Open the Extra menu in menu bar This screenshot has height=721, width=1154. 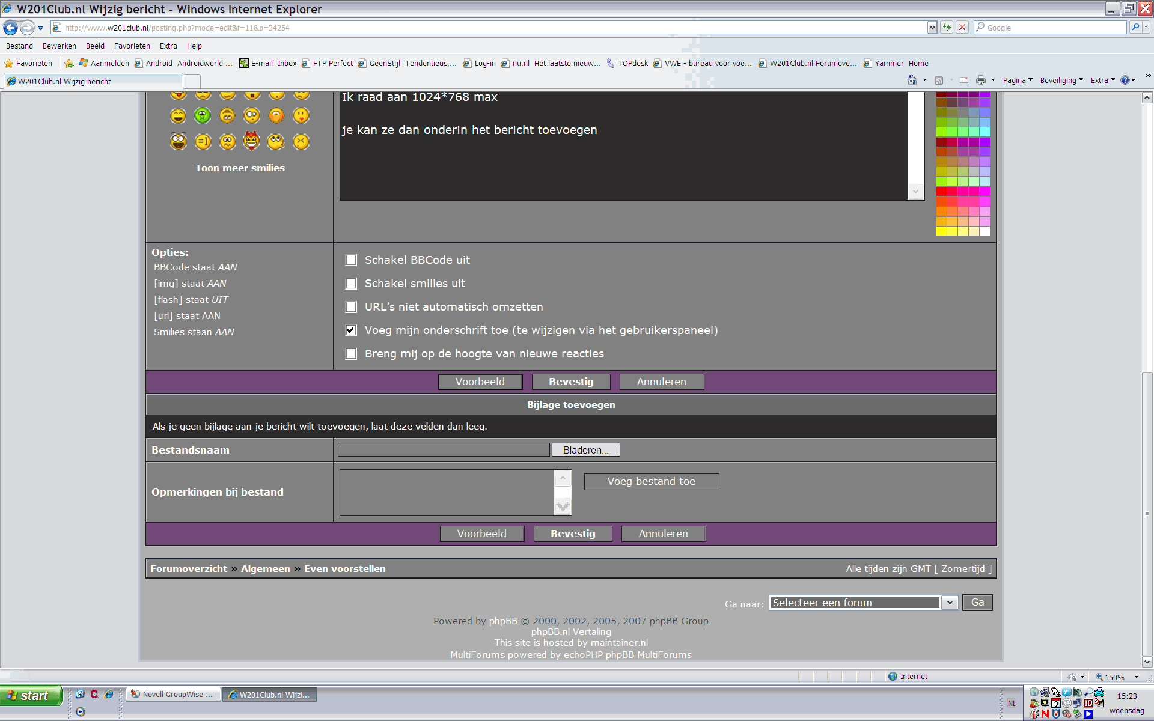click(x=168, y=46)
